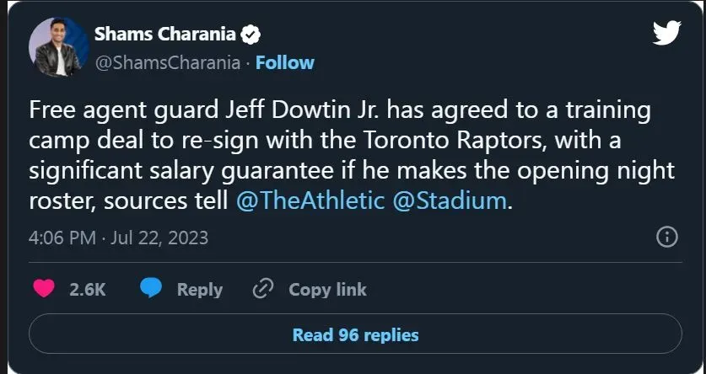Click the Shams Charania display name
Screen dimensions: 706x374
click(166, 35)
